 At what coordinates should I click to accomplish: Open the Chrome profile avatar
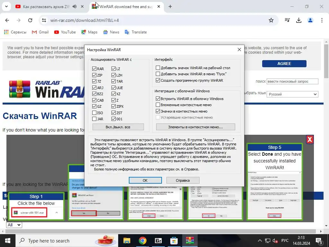tap(310, 20)
